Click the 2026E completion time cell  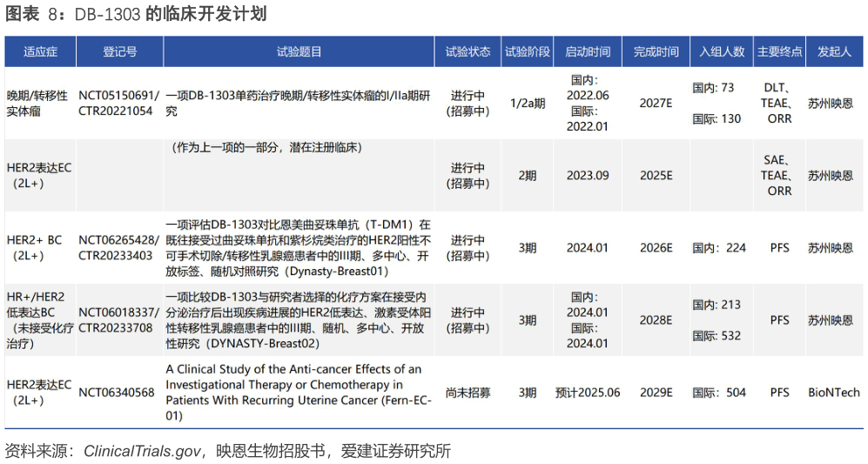pos(656,248)
